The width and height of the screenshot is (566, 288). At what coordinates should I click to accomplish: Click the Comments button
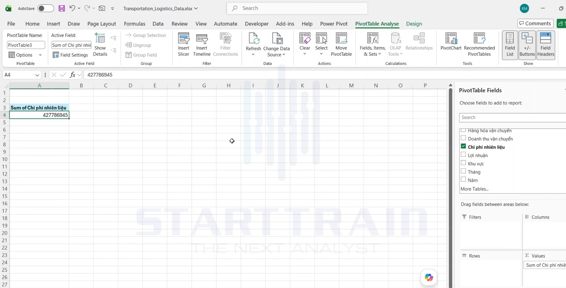[535, 23]
